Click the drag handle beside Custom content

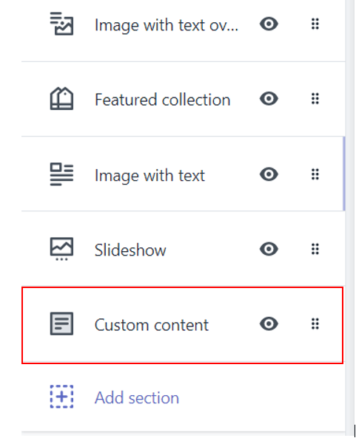coord(315,324)
